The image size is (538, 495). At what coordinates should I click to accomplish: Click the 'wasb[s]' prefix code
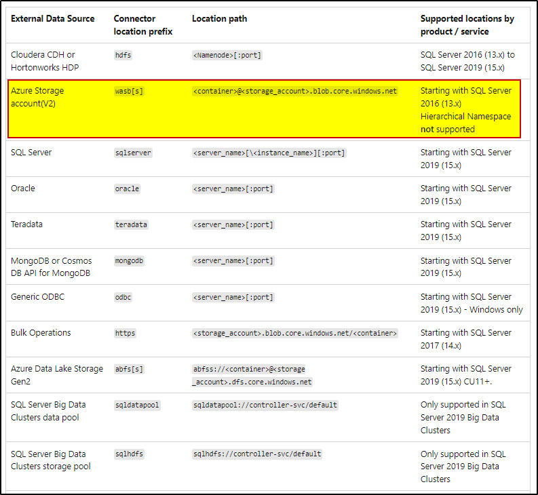click(x=129, y=92)
